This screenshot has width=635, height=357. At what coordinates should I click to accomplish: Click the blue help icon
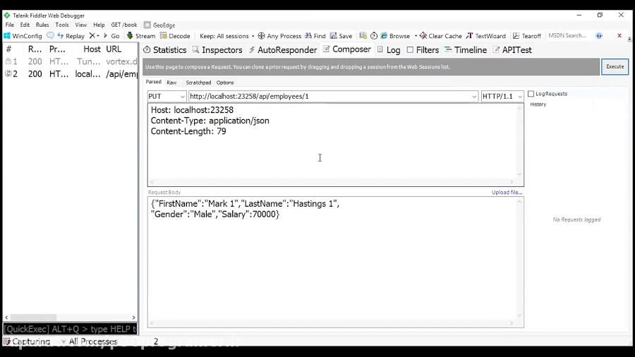(599, 35)
